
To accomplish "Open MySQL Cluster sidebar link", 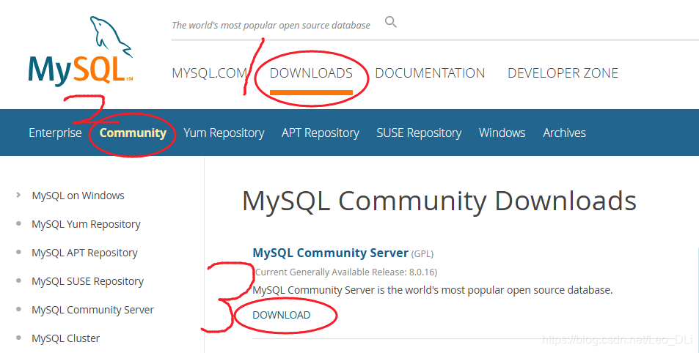I will 65,338.
